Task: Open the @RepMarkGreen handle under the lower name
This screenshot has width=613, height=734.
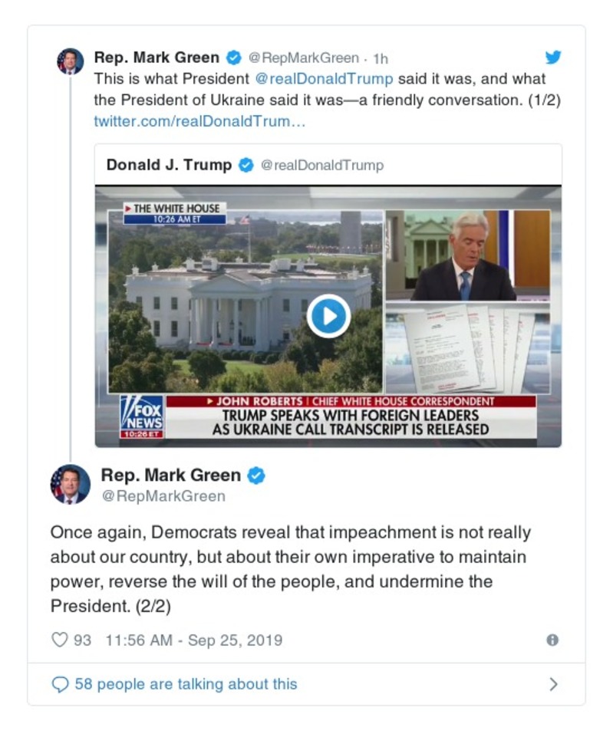Action: coord(163,496)
